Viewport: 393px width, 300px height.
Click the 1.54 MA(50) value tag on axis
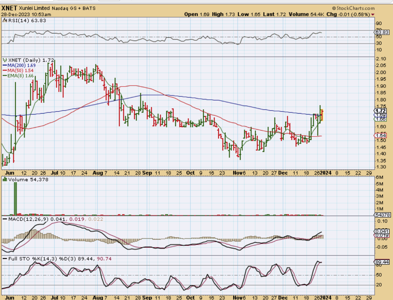(380, 136)
